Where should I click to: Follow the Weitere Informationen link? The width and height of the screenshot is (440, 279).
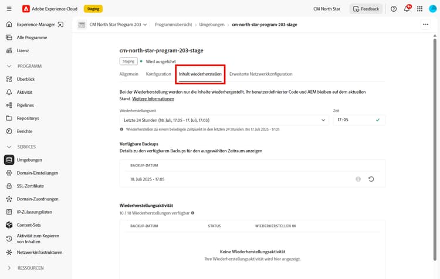(x=153, y=98)
